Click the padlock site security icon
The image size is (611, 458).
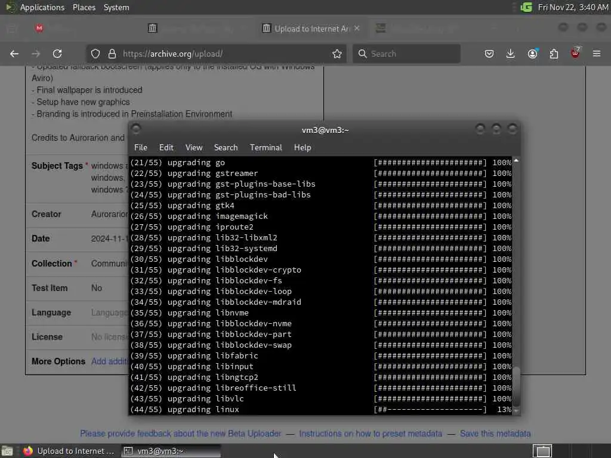coord(112,54)
